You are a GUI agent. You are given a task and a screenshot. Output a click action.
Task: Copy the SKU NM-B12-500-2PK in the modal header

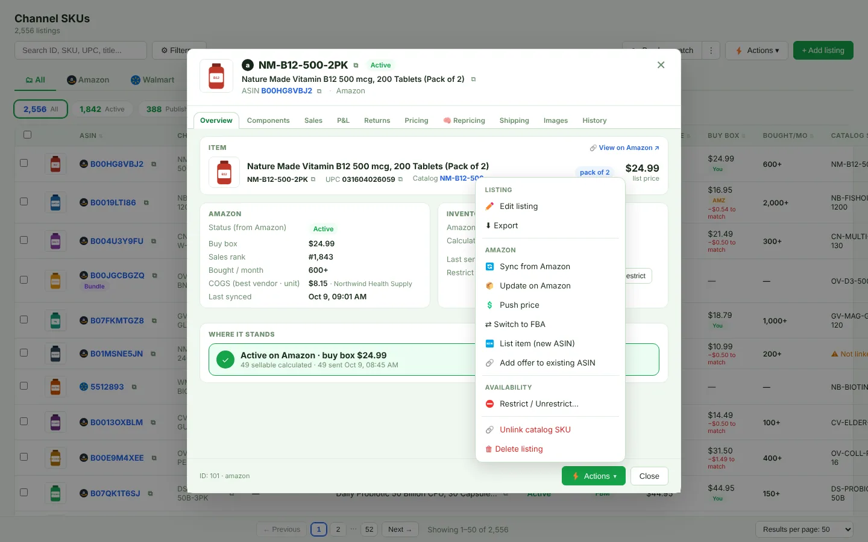coord(356,66)
